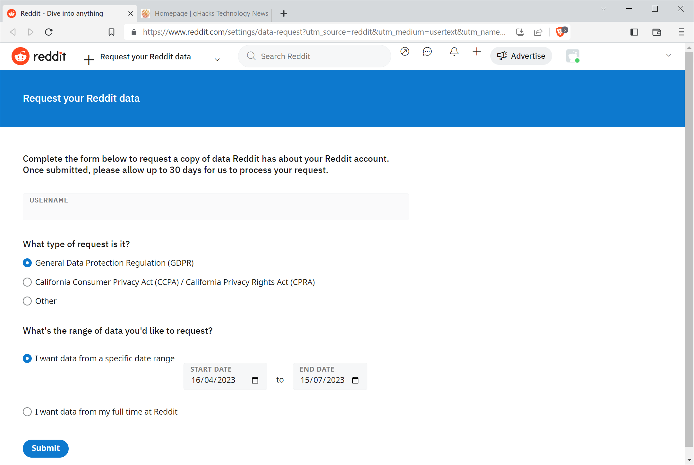This screenshot has width=694, height=465.
Task: Select I want data from full time
Action: click(27, 412)
